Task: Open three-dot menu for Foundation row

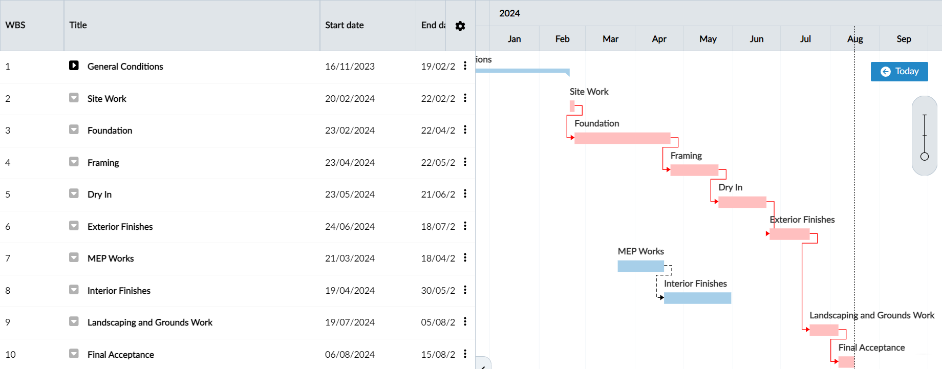Action: point(465,130)
